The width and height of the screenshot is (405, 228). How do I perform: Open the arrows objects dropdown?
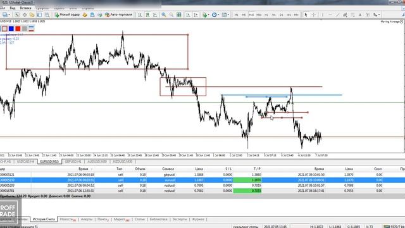[377, 15]
